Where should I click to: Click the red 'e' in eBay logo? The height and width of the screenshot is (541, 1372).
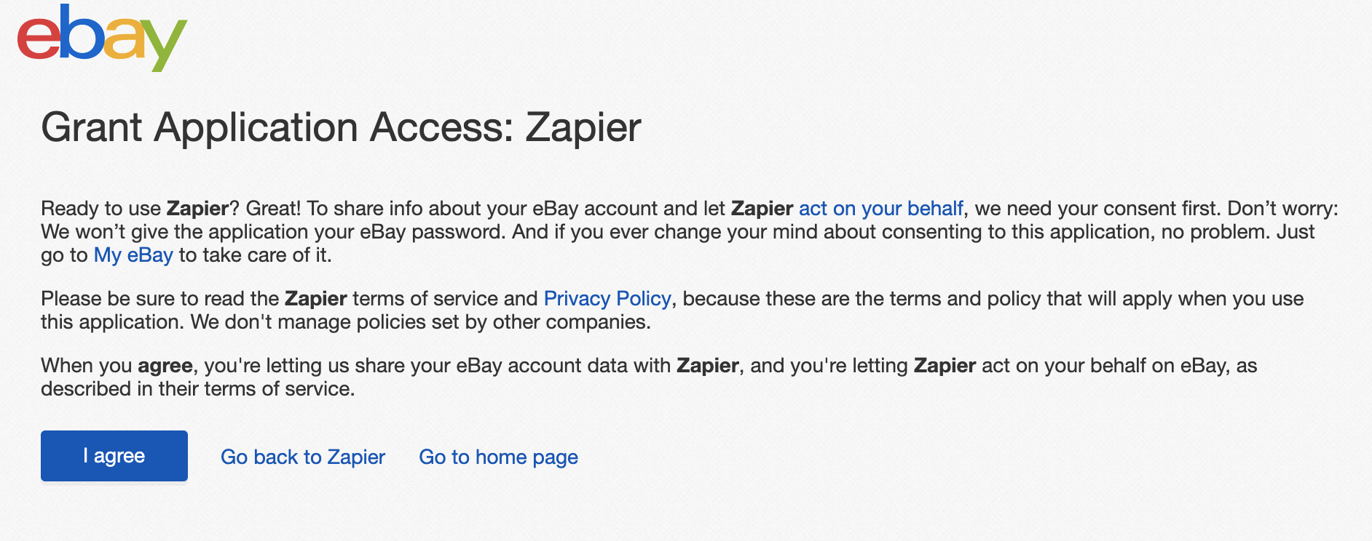point(38,40)
